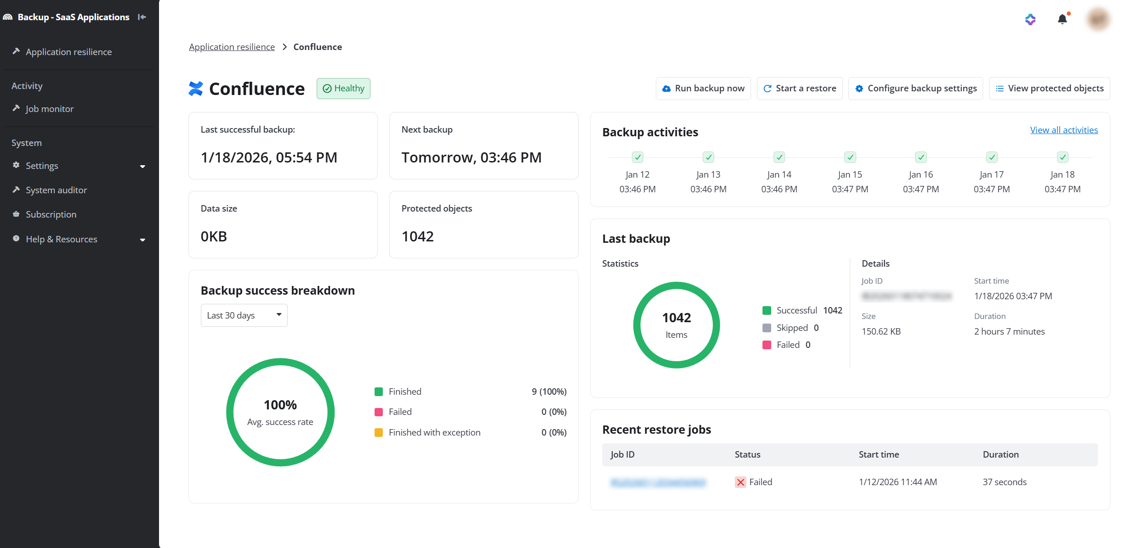
Task: Click the pink Failed swatch in breakdown legend
Action: click(x=379, y=412)
